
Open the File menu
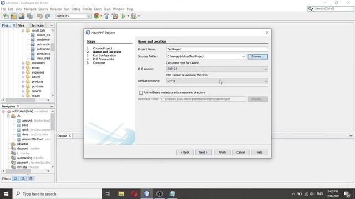tap(3, 9)
